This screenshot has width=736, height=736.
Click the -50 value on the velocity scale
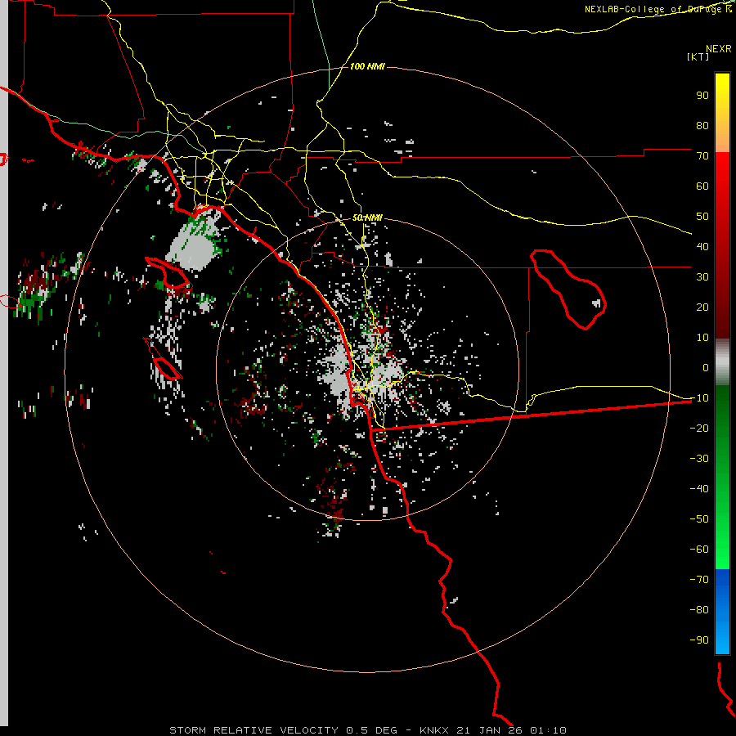(699, 518)
